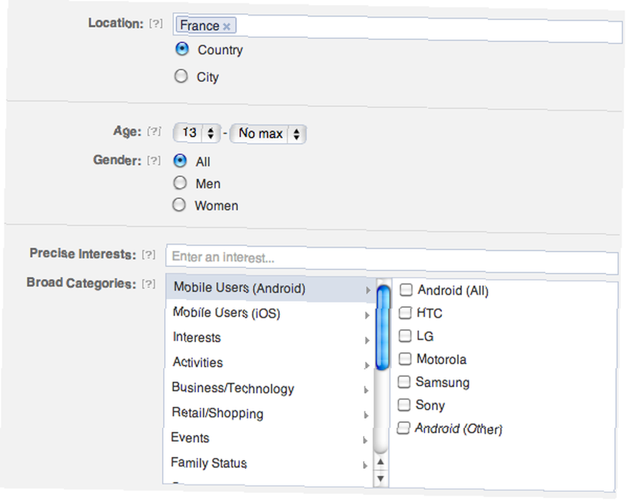Select Activities broad category
The height and width of the screenshot is (500, 626).
269,363
